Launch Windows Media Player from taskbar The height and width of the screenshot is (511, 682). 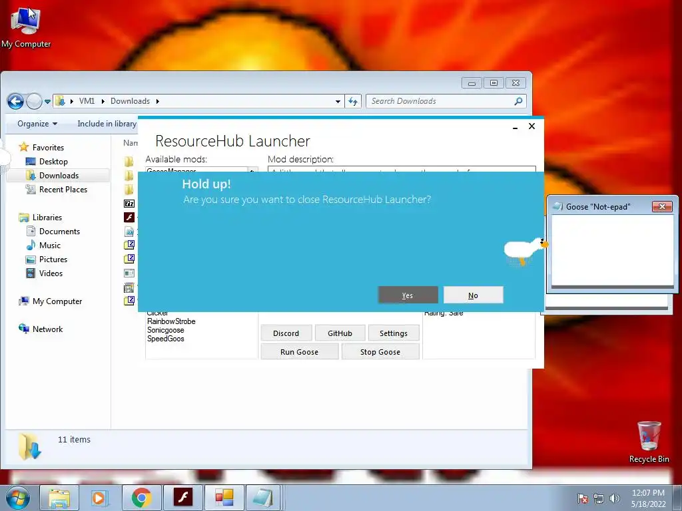(x=100, y=498)
